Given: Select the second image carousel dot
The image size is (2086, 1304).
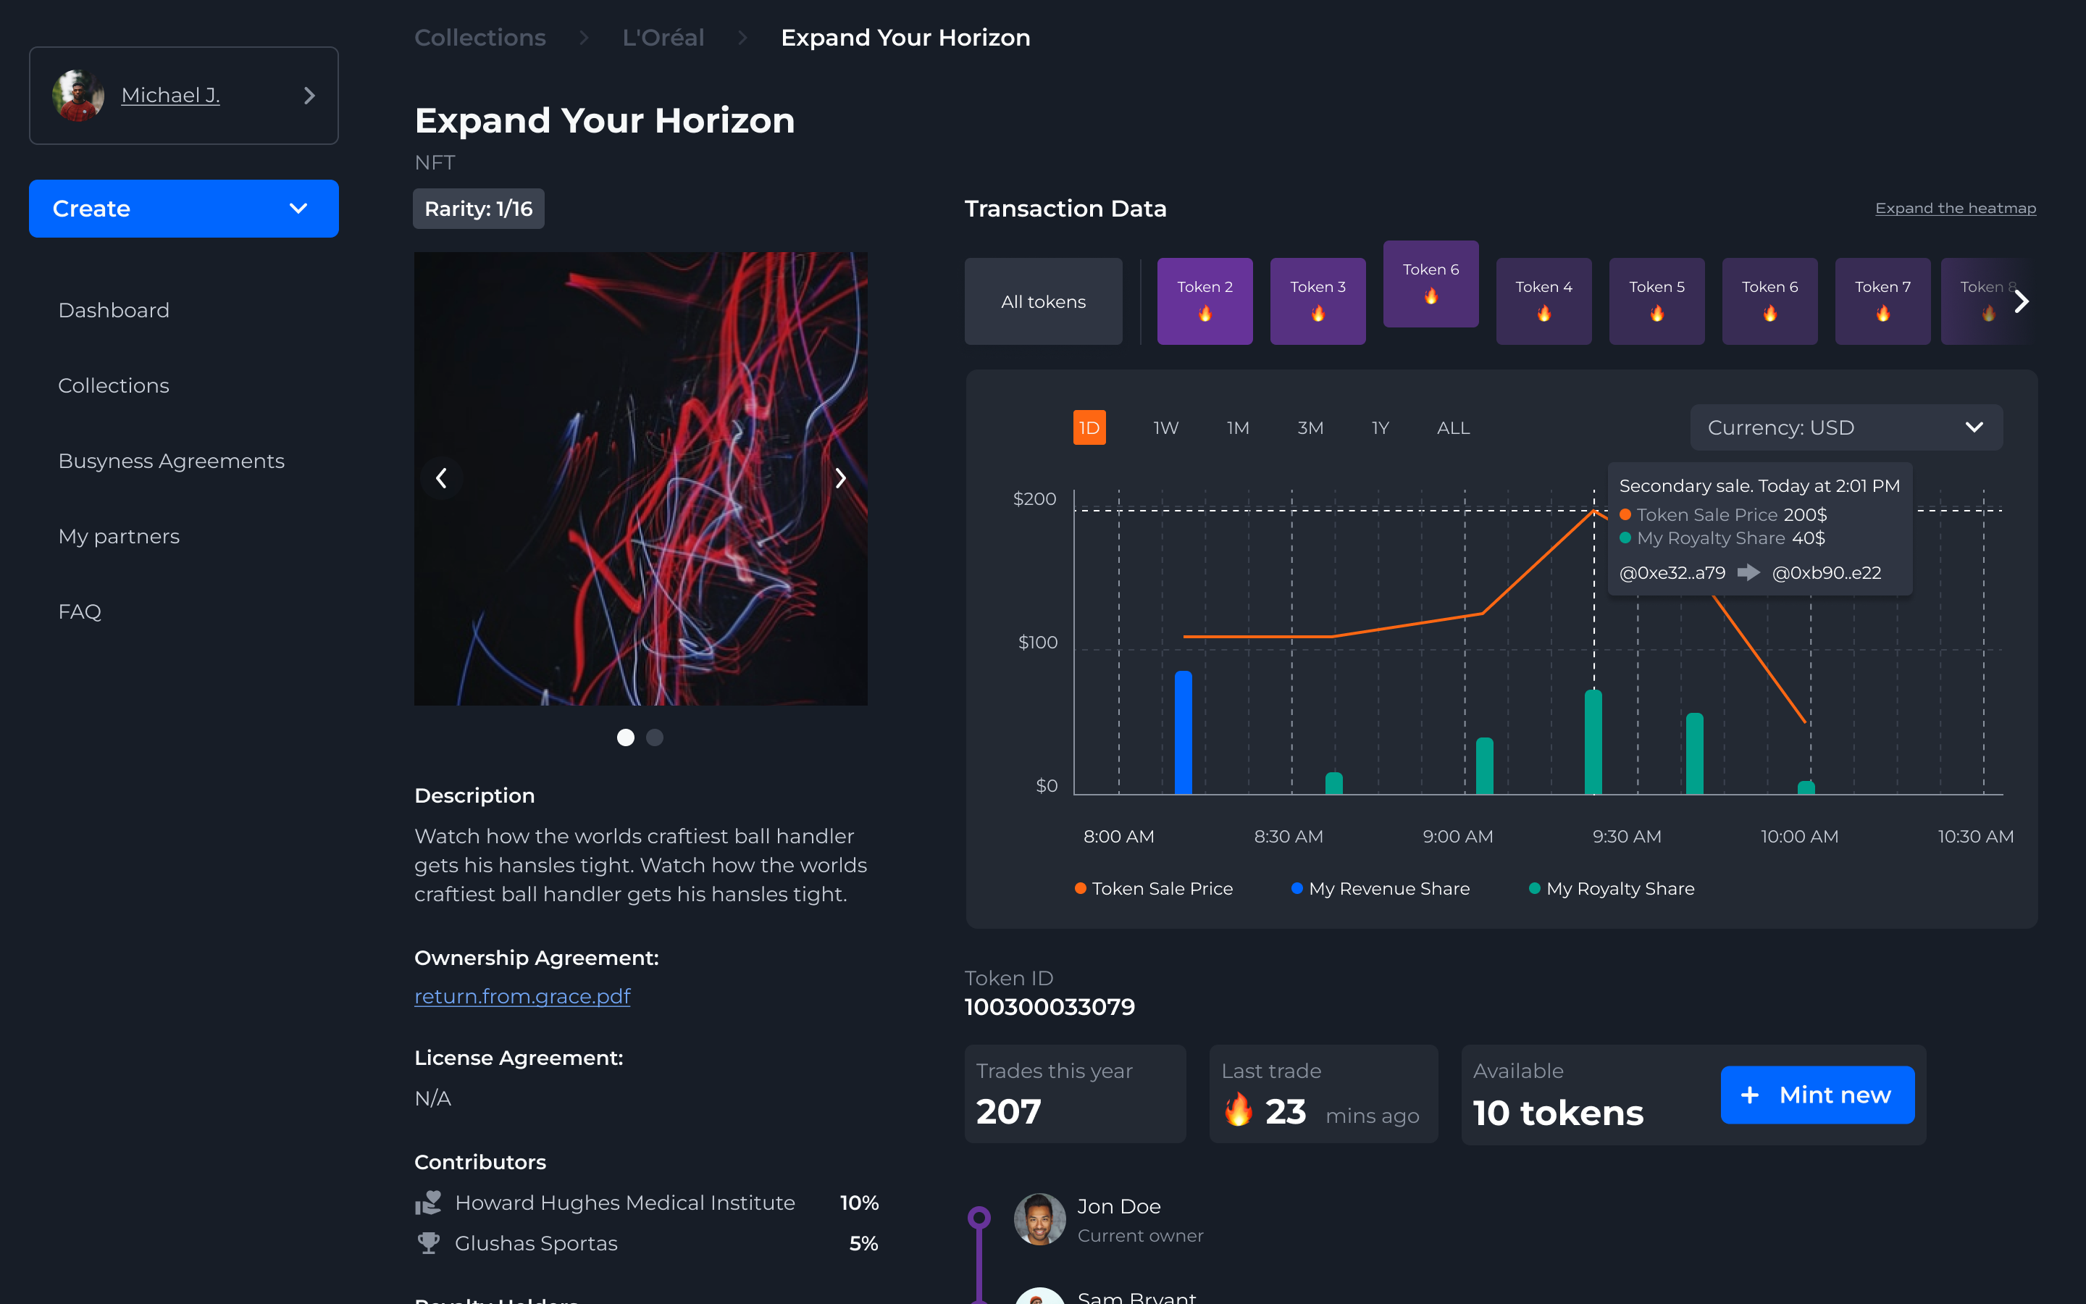Looking at the screenshot, I should click(655, 737).
